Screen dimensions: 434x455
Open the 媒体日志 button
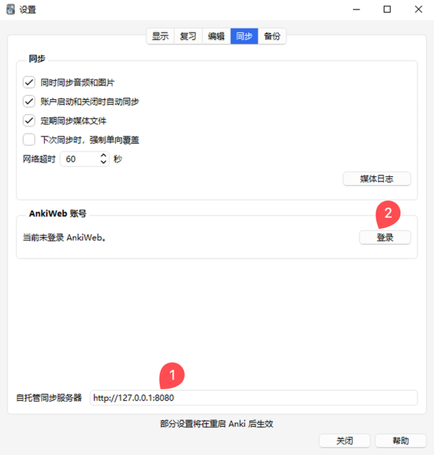(377, 179)
